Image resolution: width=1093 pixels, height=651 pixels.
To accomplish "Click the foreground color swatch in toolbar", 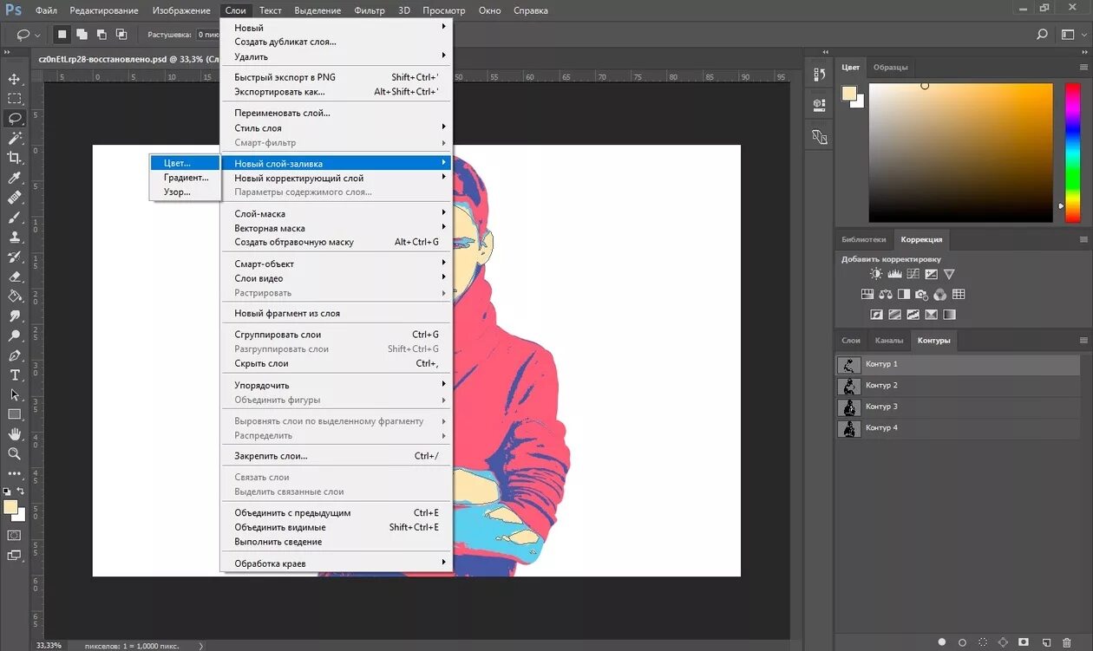I will (x=10, y=507).
